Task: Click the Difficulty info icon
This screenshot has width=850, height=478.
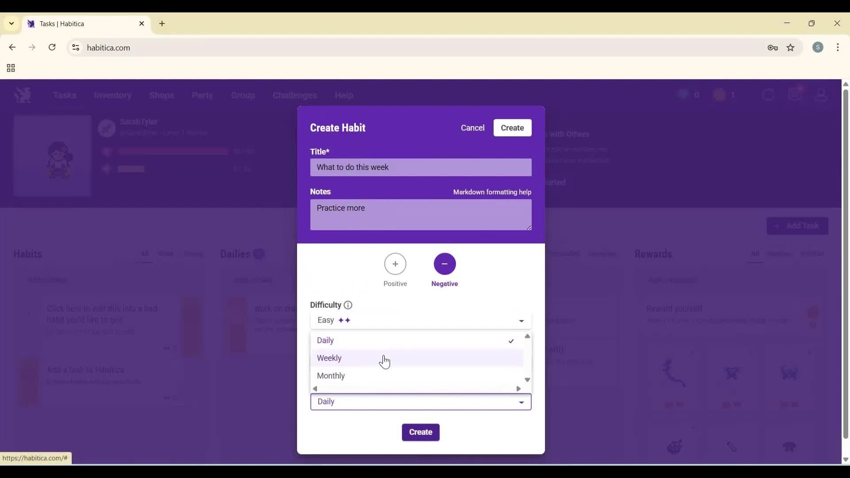Action: point(348,305)
